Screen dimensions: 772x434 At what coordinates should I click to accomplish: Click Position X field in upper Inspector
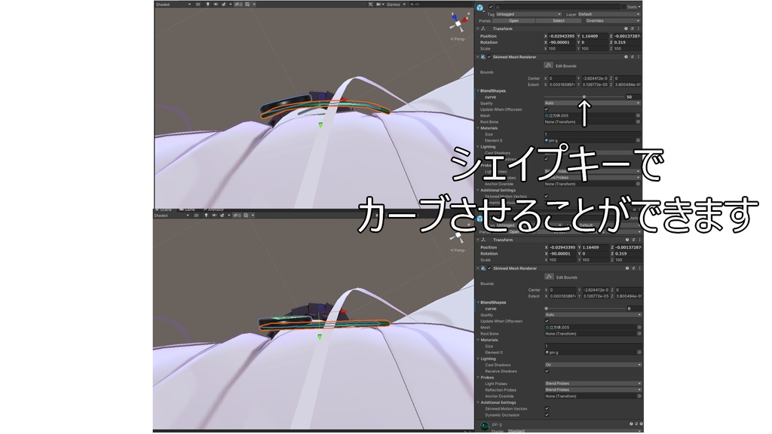point(562,36)
